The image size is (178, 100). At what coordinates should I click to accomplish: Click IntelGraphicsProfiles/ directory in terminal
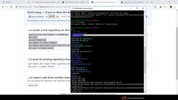pos(81,64)
